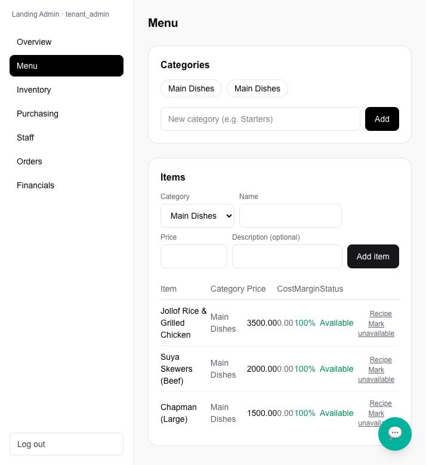Click the Log out button

(66, 444)
